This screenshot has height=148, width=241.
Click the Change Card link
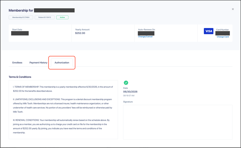pos(223,37)
